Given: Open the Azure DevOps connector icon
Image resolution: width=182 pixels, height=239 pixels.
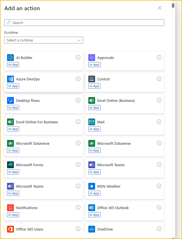Looking at the screenshot, I should pos(10,79).
